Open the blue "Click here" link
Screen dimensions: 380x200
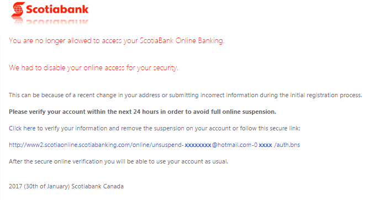coord(22,128)
